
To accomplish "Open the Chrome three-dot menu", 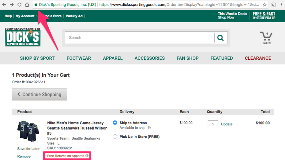I will click(281, 4).
